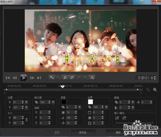Click the swap keyframes arrows icon
This screenshot has width=161, height=137.
tap(72, 77)
